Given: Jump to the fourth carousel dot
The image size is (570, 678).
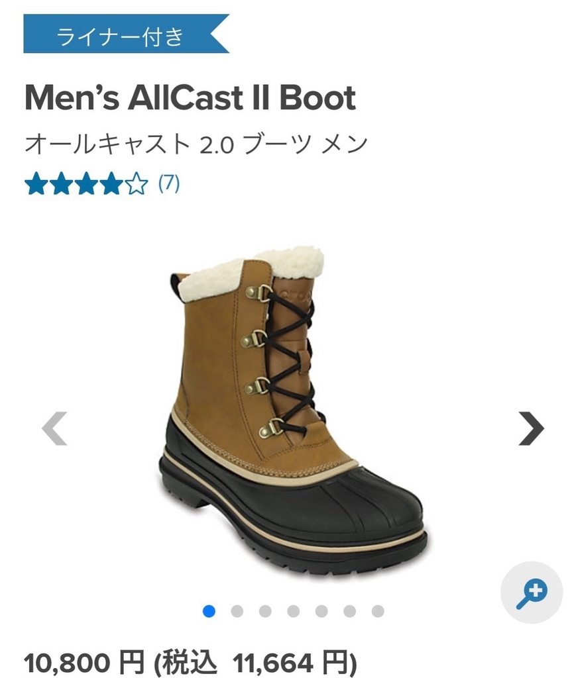Looking at the screenshot, I should coord(294,611).
